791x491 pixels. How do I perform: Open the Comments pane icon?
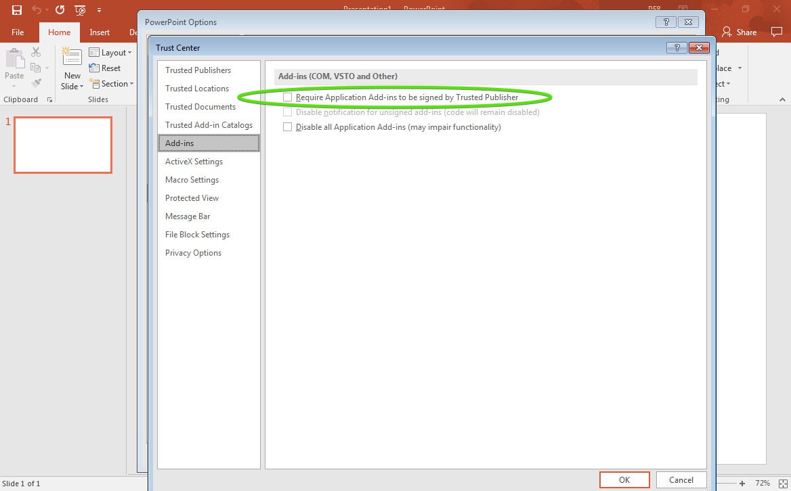(x=777, y=32)
